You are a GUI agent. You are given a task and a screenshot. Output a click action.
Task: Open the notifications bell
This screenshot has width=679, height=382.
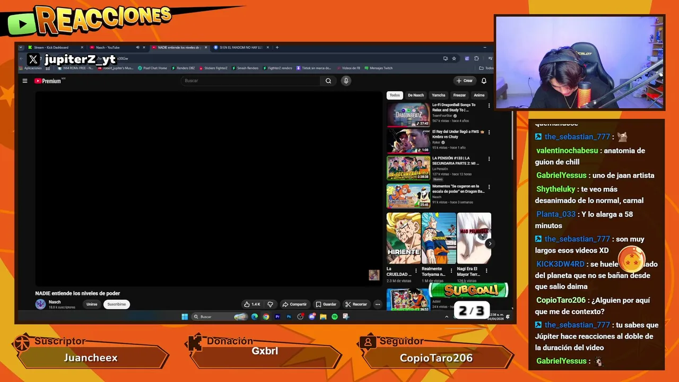coord(484,81)
